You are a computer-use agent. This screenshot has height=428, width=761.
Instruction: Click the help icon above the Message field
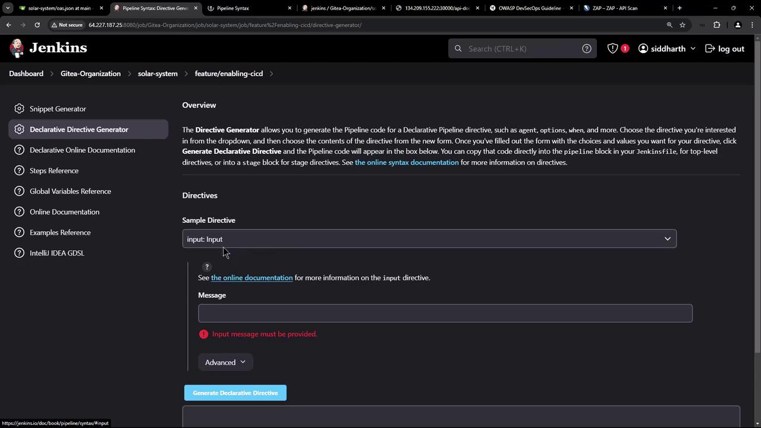point(207,267)
